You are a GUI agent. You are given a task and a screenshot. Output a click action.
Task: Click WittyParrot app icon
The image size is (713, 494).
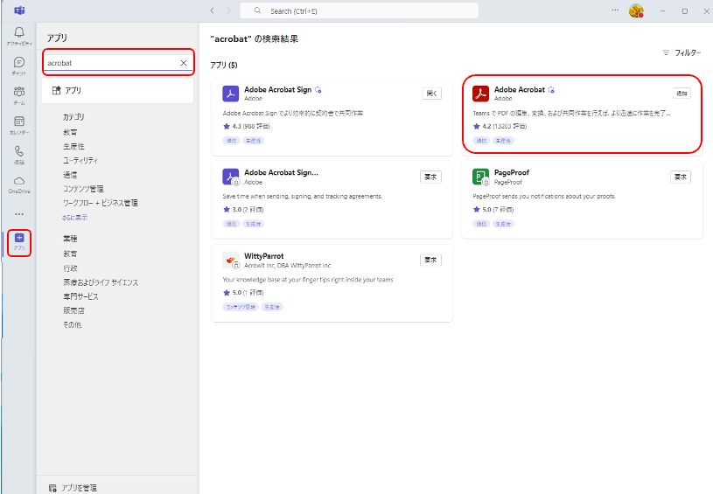231,260
